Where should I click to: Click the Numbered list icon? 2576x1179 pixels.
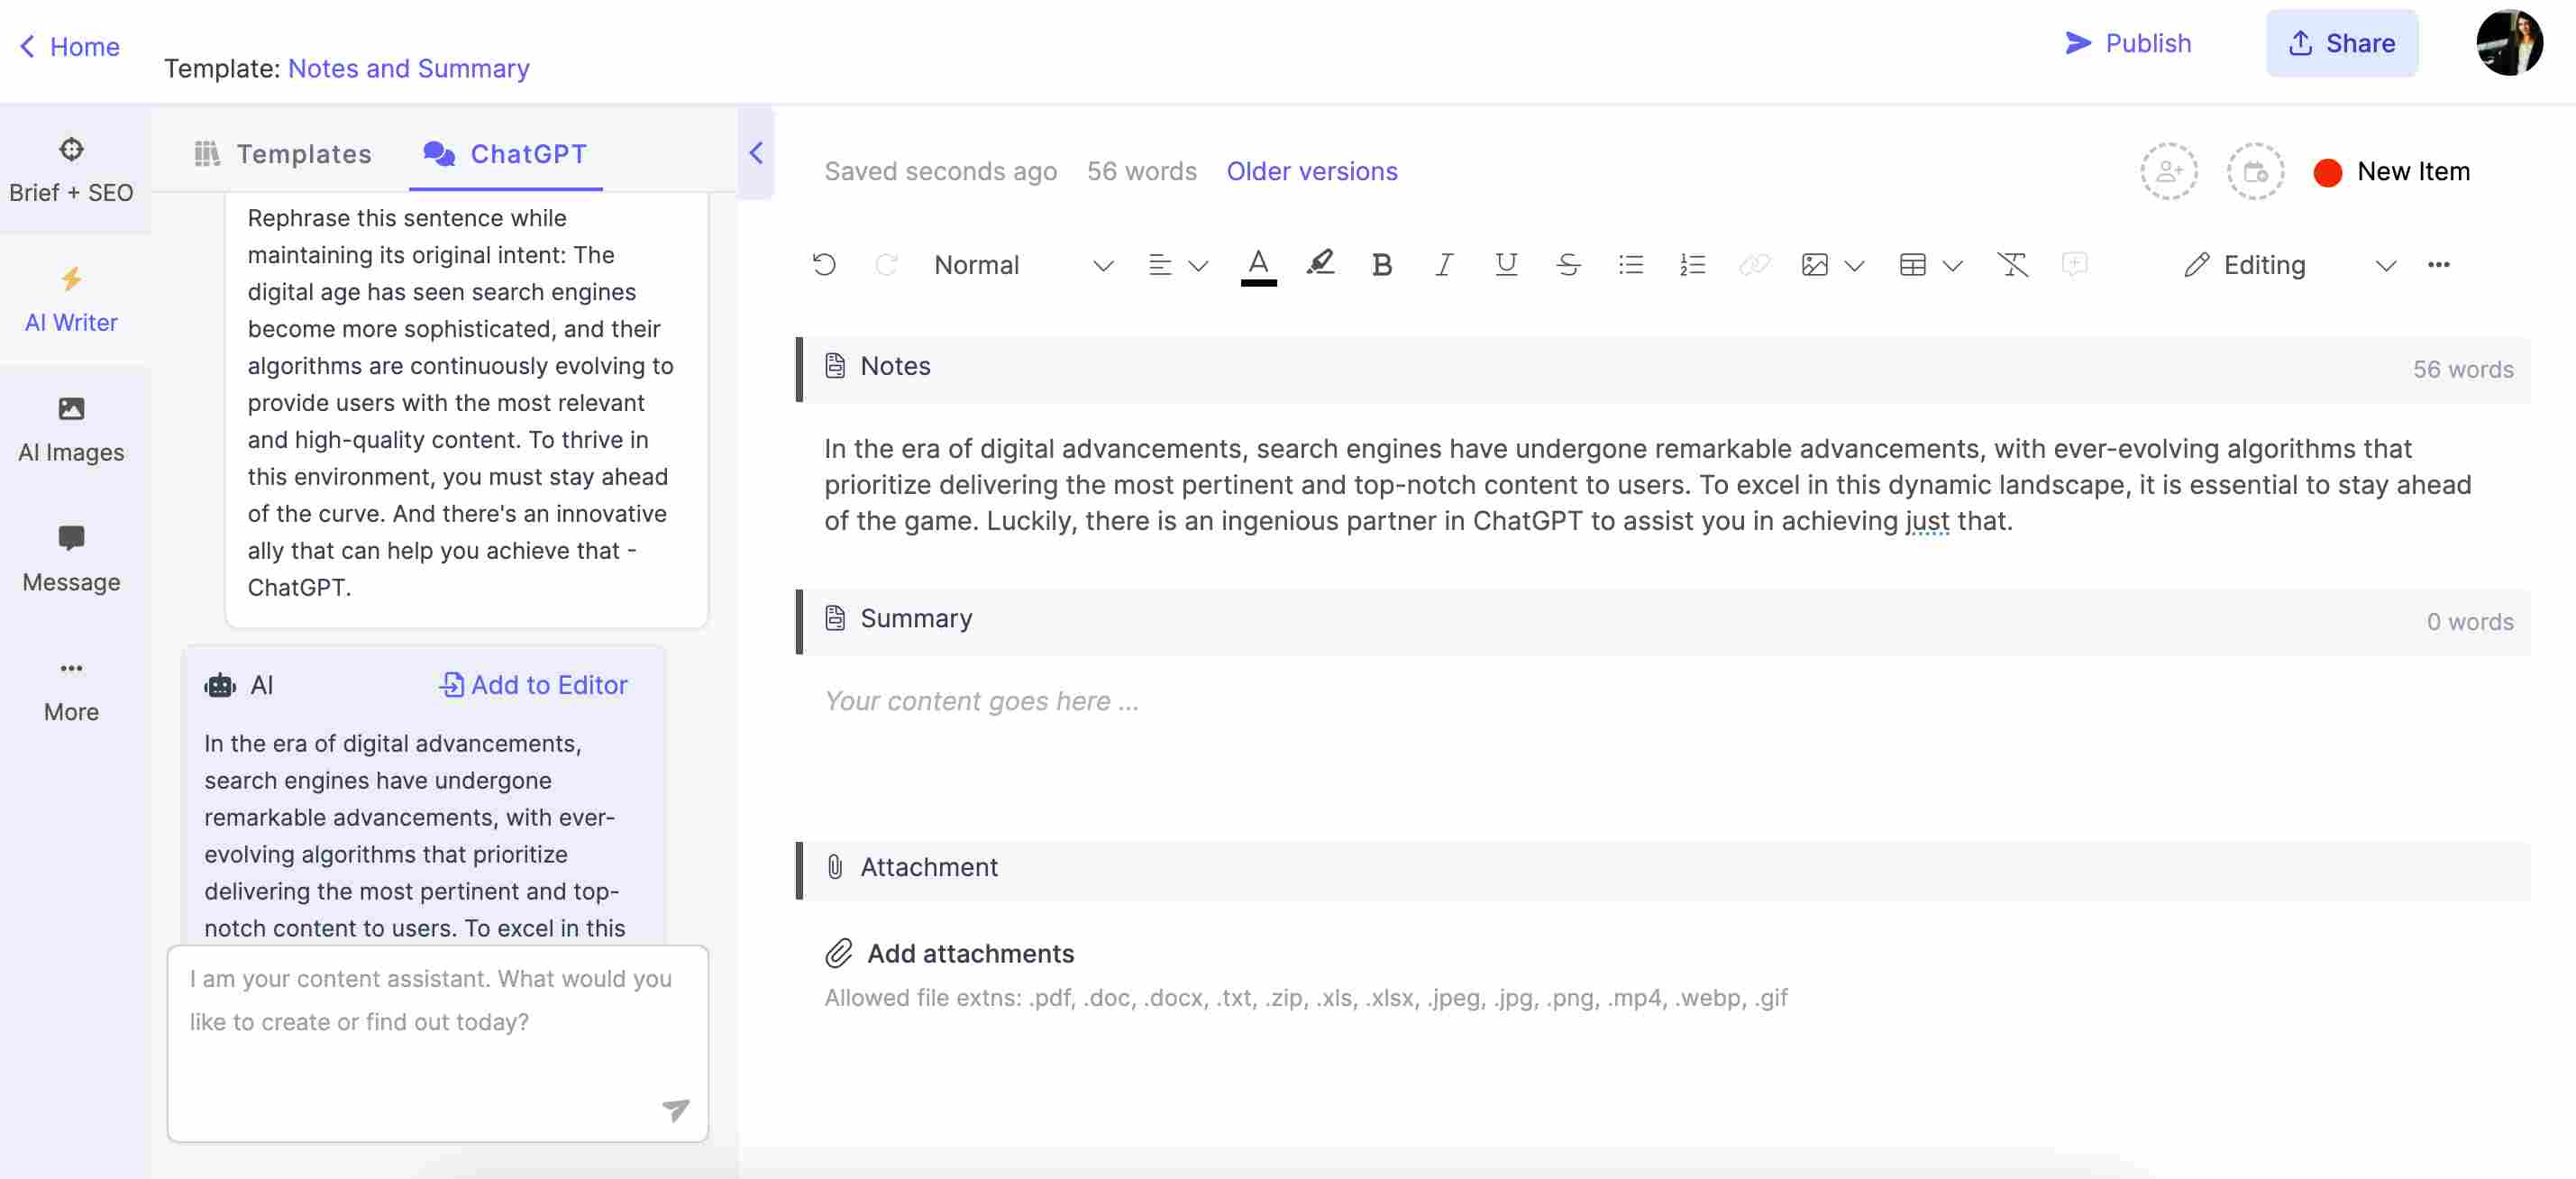(1691, 264)
